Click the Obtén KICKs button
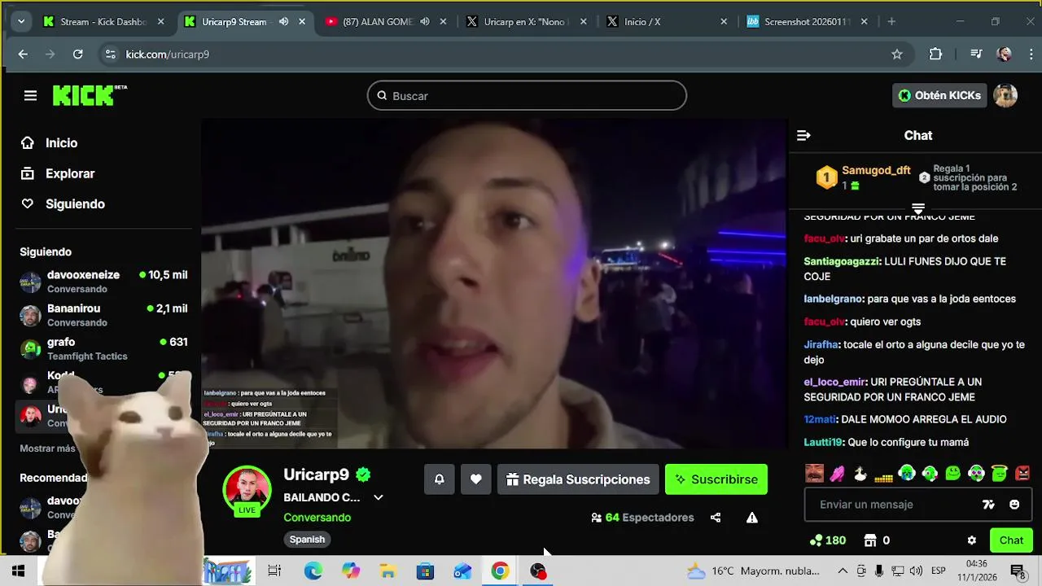The image size is (1042, 586). point(939,95)
